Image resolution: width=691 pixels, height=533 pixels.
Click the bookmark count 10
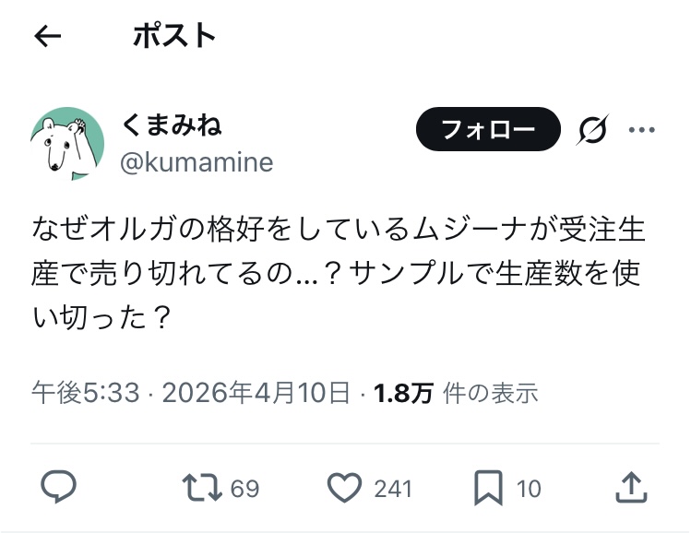[x=529, y=488]
